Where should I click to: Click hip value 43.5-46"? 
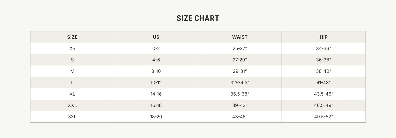(323, 94)
